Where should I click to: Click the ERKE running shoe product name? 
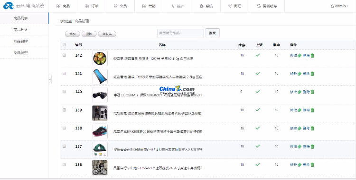tap(158, 132)
